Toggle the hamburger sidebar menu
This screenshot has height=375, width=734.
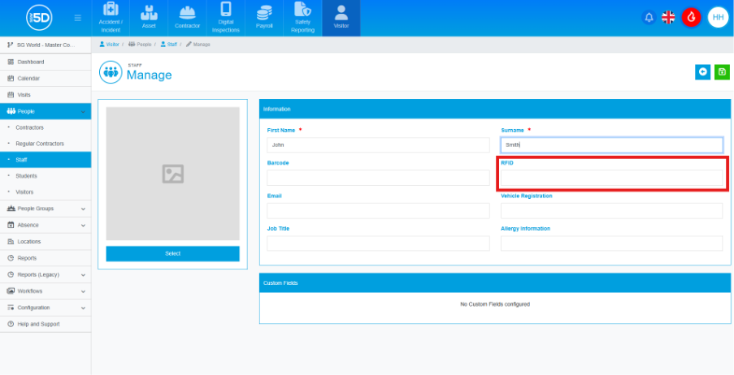78,18
